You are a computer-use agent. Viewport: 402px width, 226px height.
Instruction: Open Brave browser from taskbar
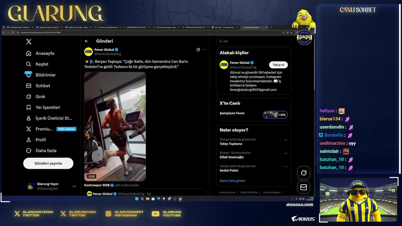pos(164,199)
